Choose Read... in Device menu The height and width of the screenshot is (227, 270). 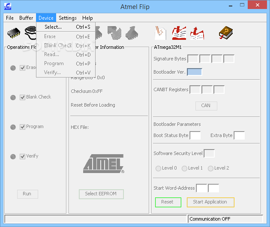coord(66,54)
